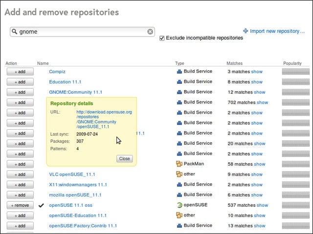Open Import new repository link
Image resolution: width=313 pixels, height=234 pixels.
point(277,31)
